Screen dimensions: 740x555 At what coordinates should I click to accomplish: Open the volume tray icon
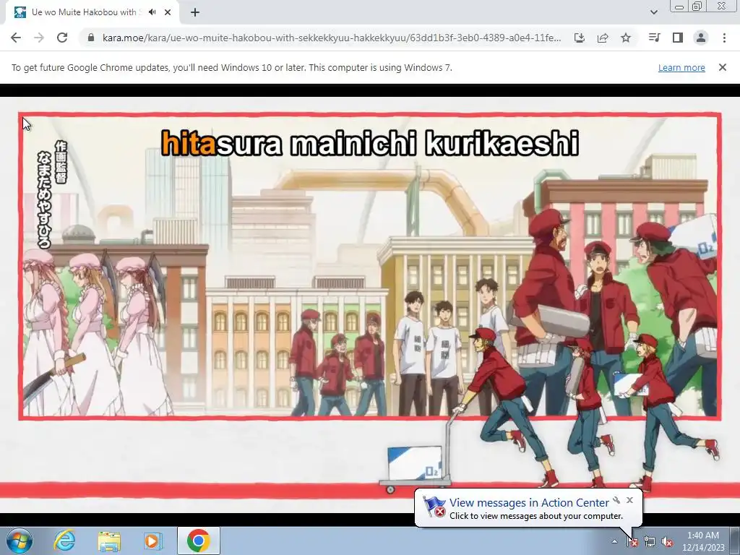(x=667, y=542)
